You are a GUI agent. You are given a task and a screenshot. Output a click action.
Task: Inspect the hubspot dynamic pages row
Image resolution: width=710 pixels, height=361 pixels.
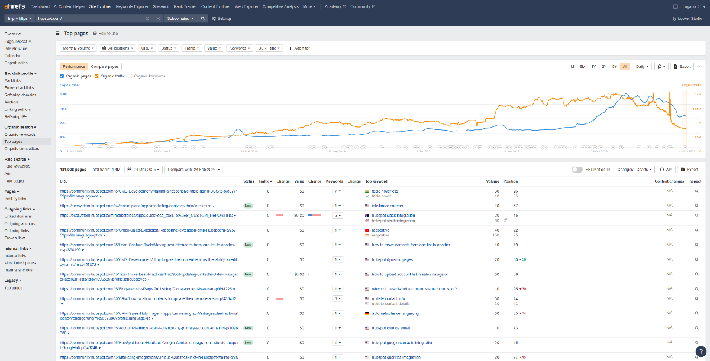697,259
